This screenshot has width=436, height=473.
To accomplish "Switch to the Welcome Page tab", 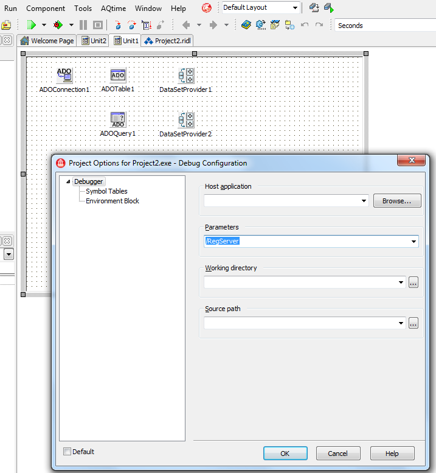I will pos(47,41).
